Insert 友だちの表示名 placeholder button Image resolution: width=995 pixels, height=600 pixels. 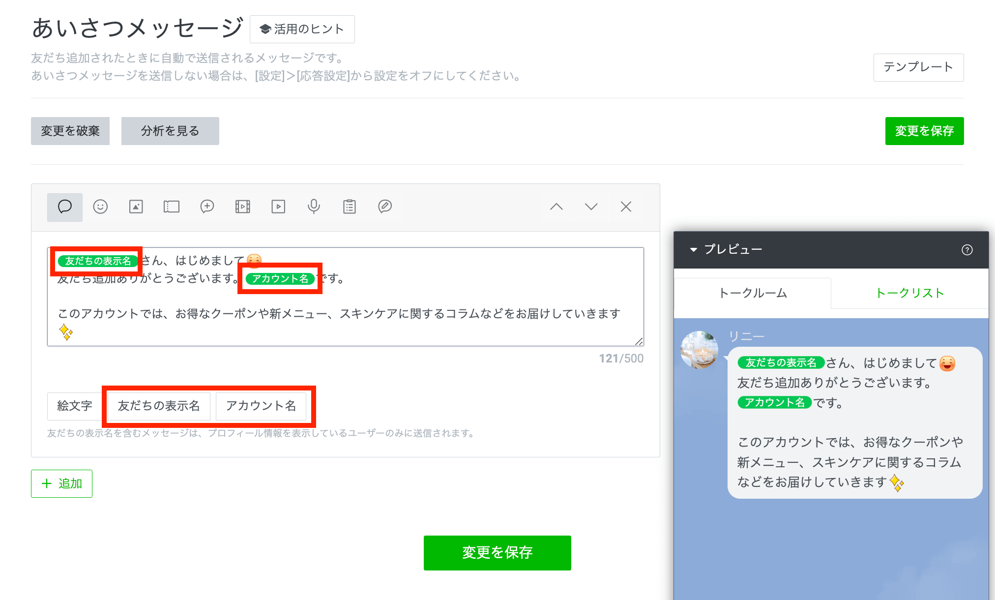159,406
